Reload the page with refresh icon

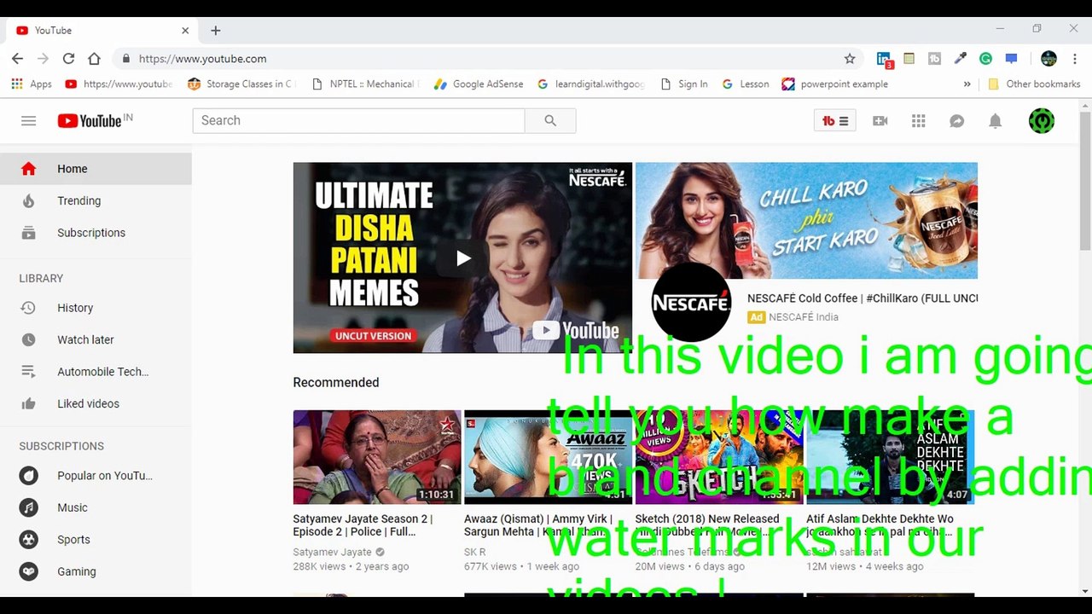click(68, 59)
